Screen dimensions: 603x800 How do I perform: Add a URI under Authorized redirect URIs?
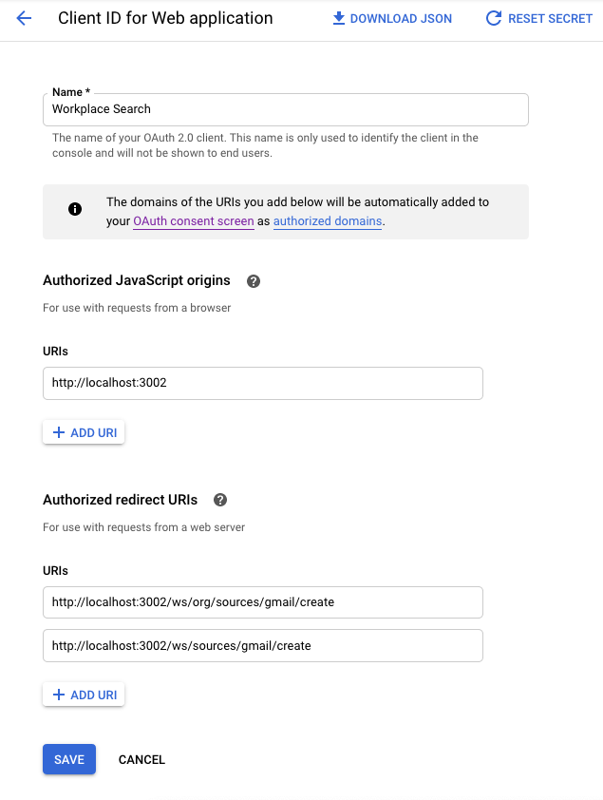[84, 695]
